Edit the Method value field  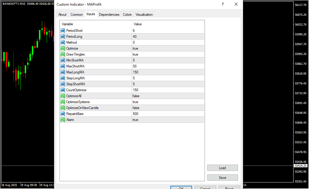[168, 42]
